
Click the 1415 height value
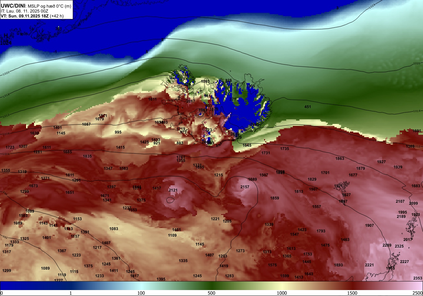pyautogui.click(x=120, y=147)
